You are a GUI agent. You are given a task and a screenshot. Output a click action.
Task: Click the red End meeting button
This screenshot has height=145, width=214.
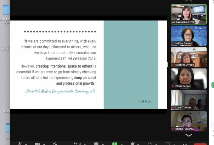[200, 144]
